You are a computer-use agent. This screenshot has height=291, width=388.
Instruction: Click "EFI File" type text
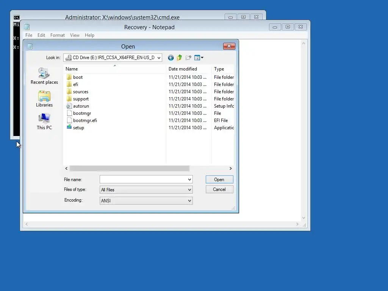point(221,120)
